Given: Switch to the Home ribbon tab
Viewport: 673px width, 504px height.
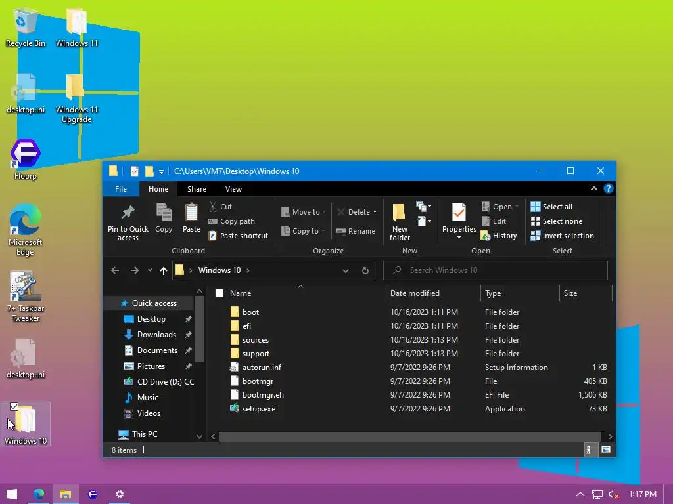Looking at the screenshot, I should 158,189.
